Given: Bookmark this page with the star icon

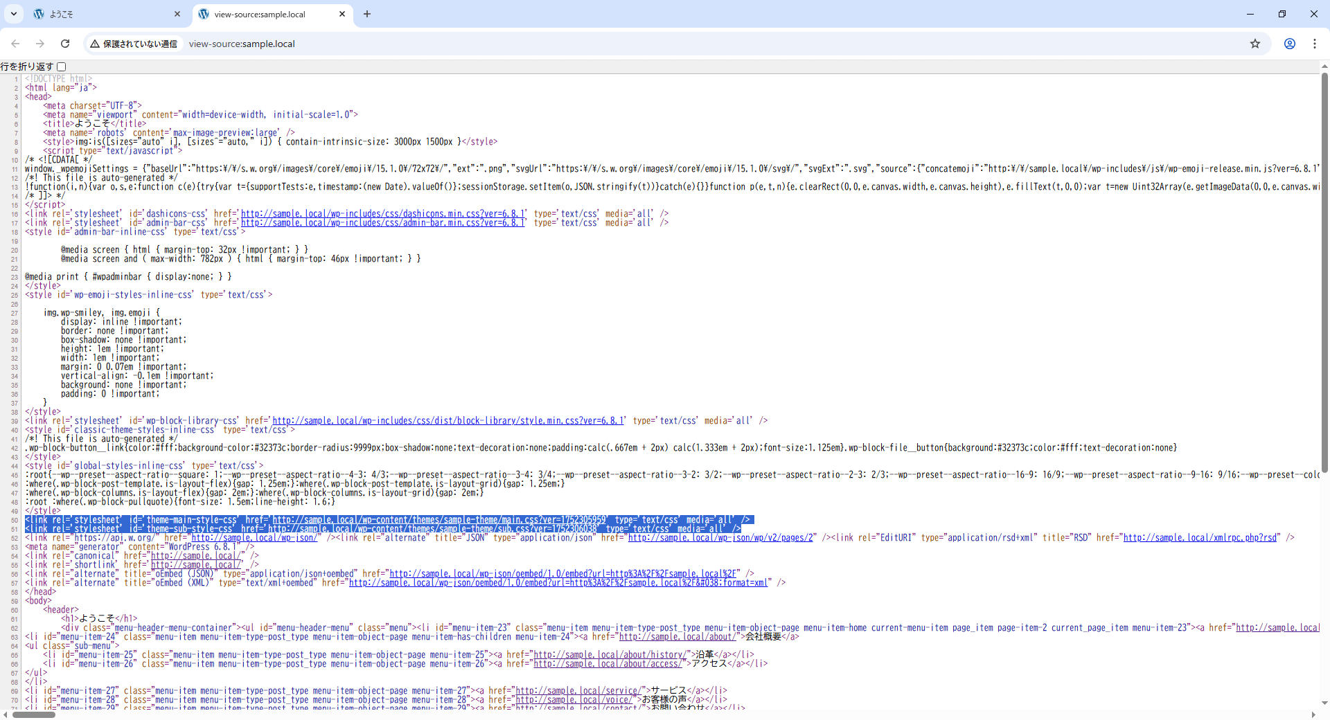Looking at the screenshot, I should click(1255, 44).
